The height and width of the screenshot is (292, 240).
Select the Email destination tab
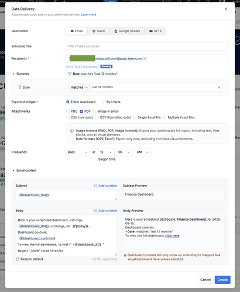(77, 31)
